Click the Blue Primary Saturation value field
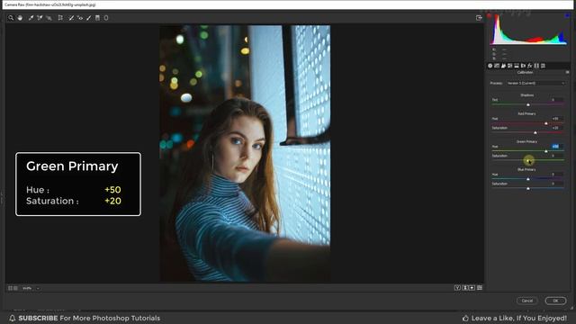This screenshot has width=576, height=324. pyautogui.click(x=556, y=184)
